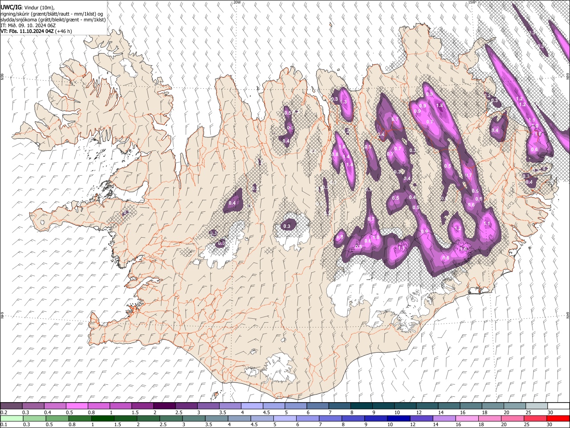Click the dark teal snow swatch between 8 and 9
Viewport: 570px width, 428px height.
361,406
